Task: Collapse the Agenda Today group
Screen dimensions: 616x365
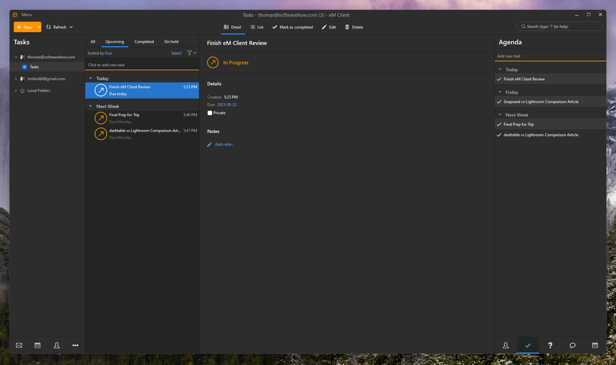Action: pyautogui.click(x=500, y=69)
